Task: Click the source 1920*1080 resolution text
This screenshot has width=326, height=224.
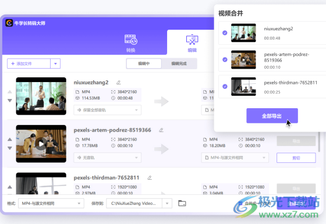Action: [127, 187]
